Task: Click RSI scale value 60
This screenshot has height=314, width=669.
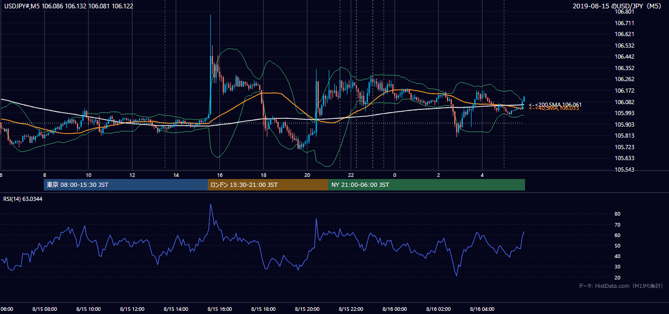Action: coord(618,235)
